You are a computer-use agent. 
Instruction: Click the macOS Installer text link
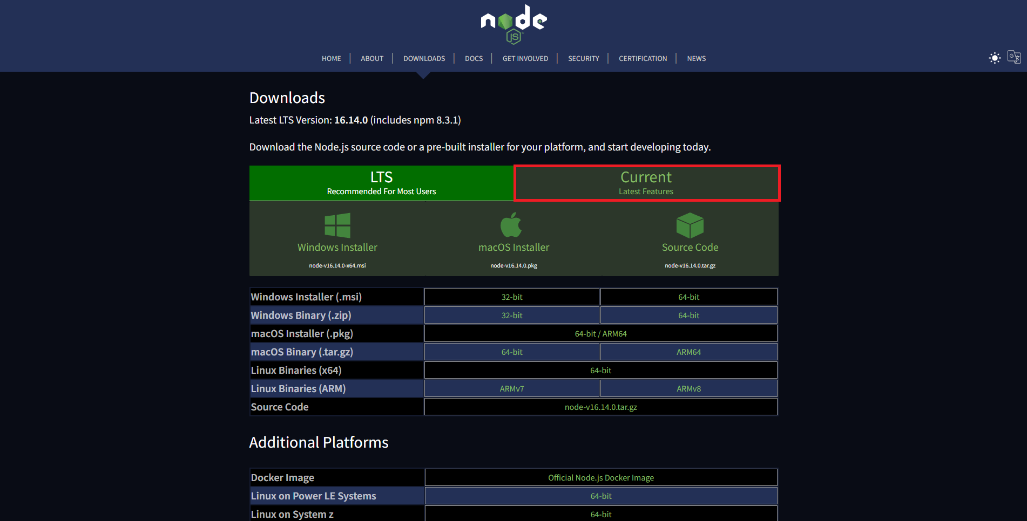(x=514, y=247)
